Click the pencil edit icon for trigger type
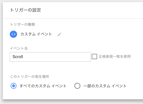The image size is (143, 104). [59, 34]
